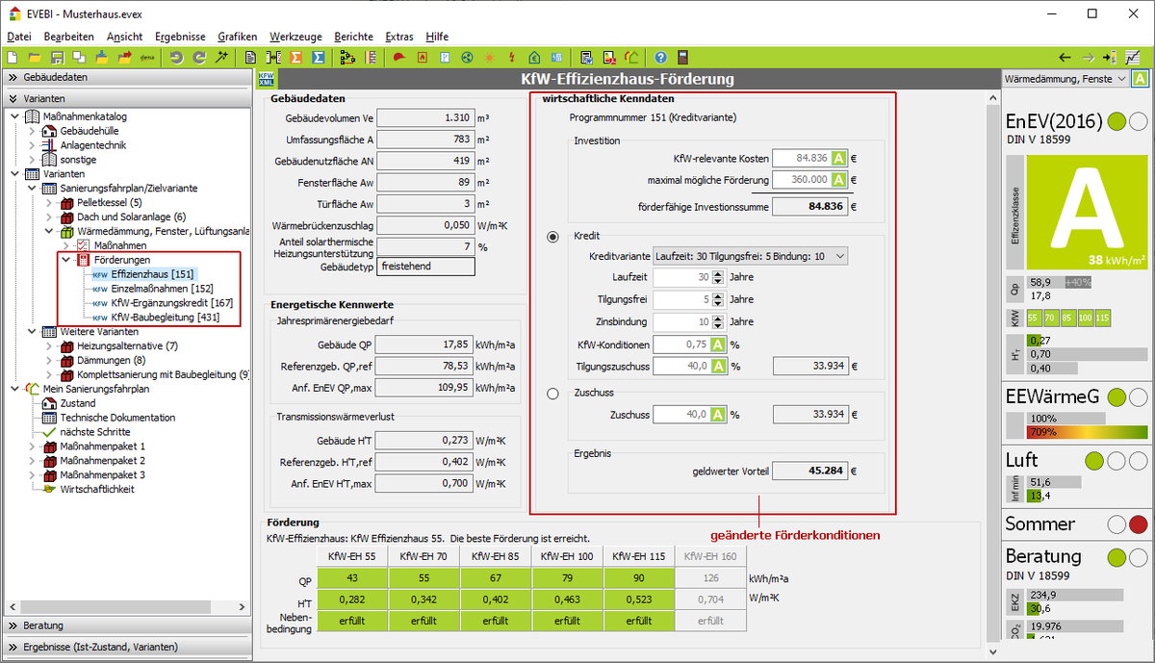Click the KfW-EH 70 column header
Viewport: 1155px width, 663px height.
pos(423,556)
